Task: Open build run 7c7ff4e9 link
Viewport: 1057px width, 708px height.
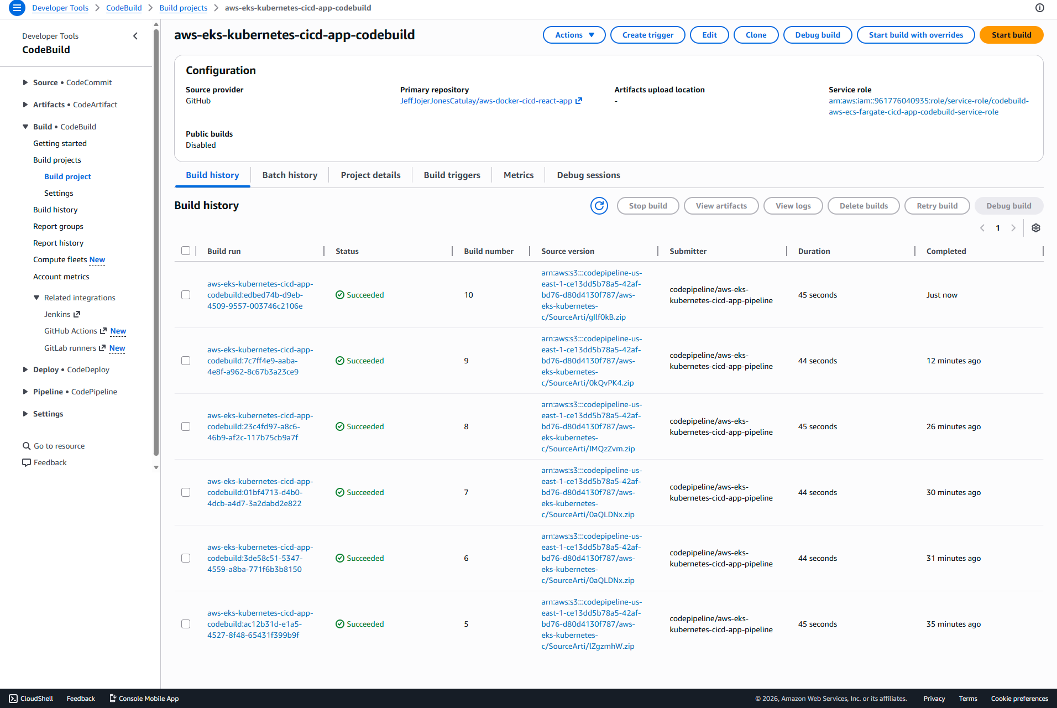Action: coord(260,361)
